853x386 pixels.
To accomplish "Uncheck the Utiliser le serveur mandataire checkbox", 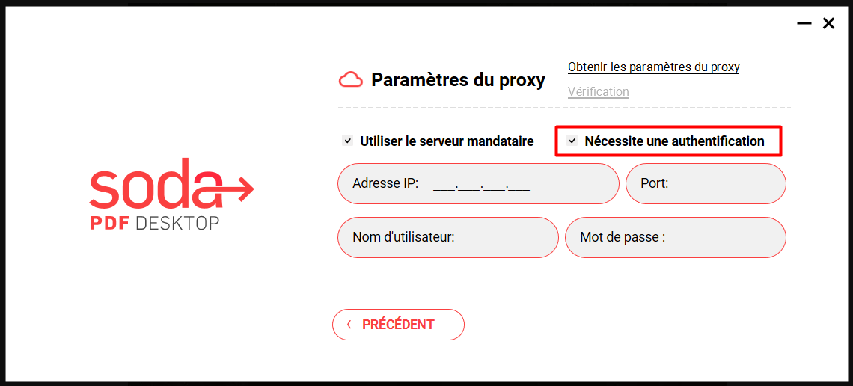I will (347, 141).
